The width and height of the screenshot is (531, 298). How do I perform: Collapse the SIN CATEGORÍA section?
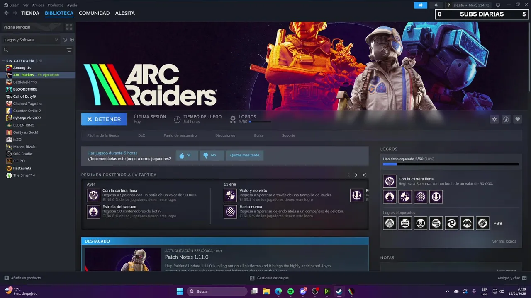[x=4, y=61]
